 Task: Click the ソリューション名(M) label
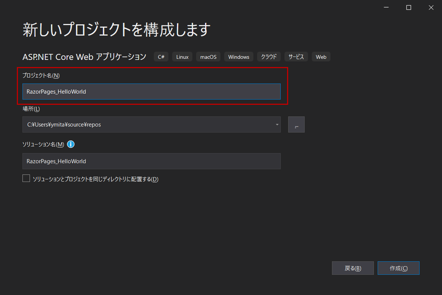[43, 144]
